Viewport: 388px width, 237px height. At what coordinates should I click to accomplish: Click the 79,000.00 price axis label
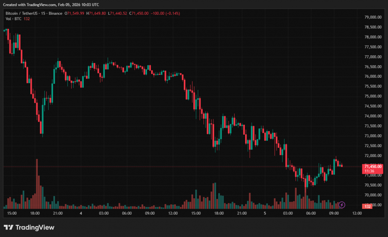[372, 17]
